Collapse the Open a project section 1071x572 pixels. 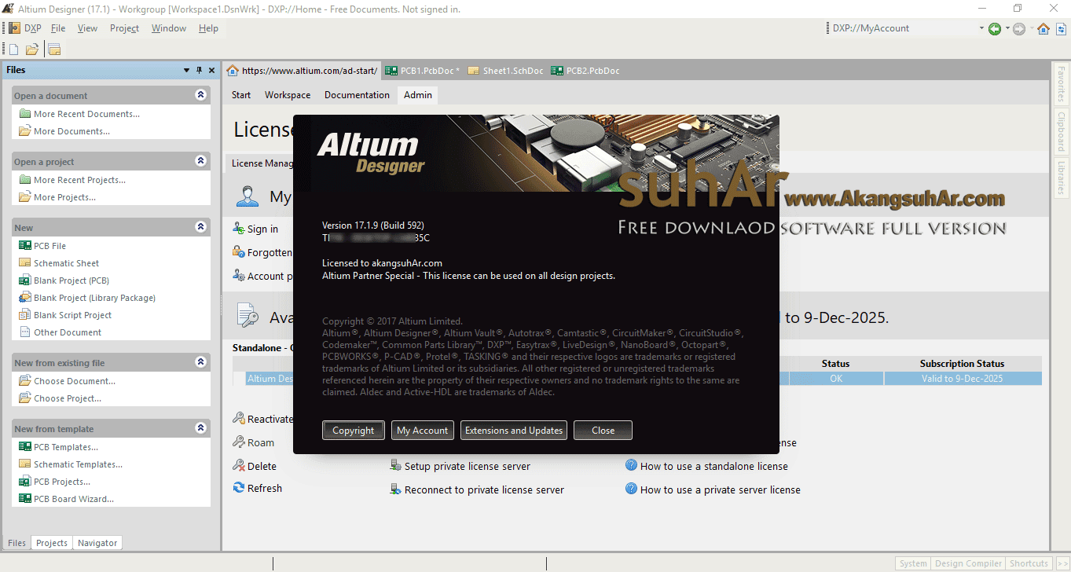pyautogui.click(x=200, y=161)
